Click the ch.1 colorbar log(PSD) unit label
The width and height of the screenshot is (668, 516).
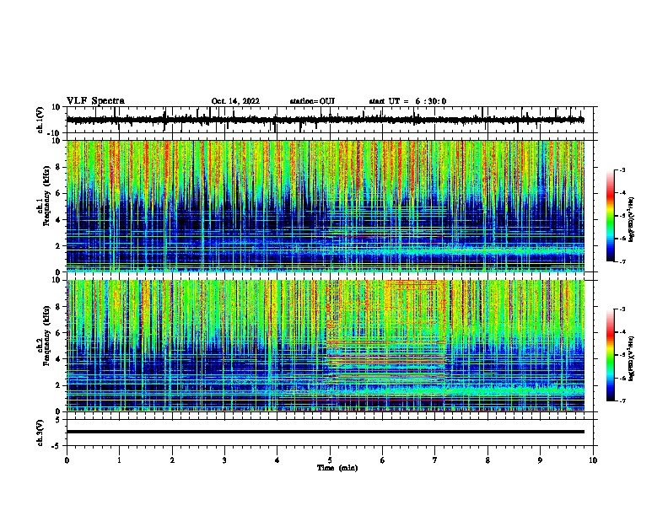coord(631,220)
